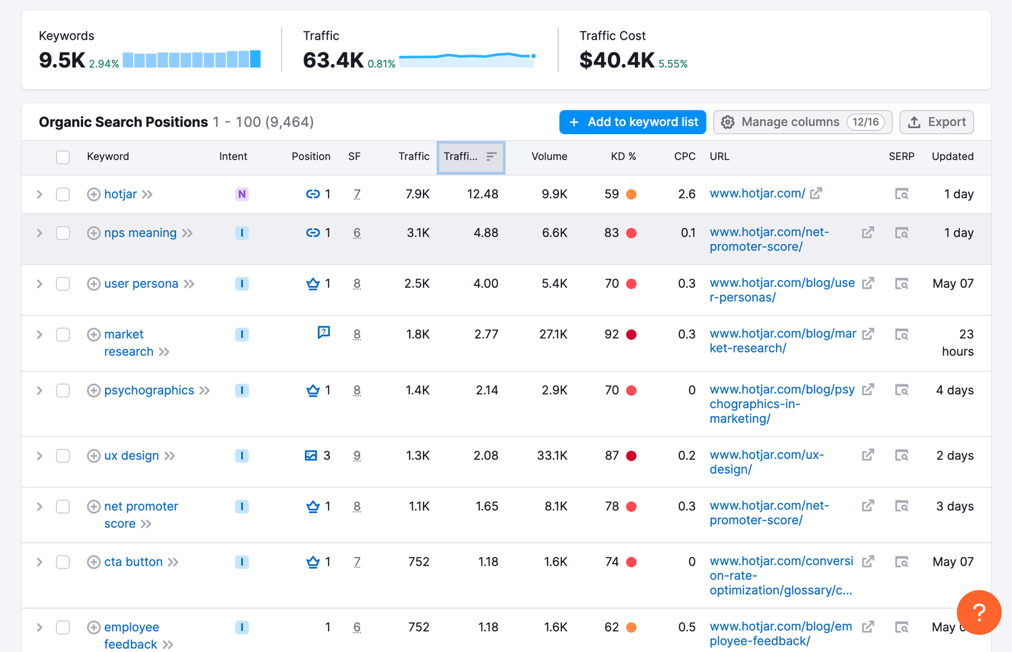1012x652 pixels.
Task: Sort by Updated column header
Action: [x=953, y=156]
